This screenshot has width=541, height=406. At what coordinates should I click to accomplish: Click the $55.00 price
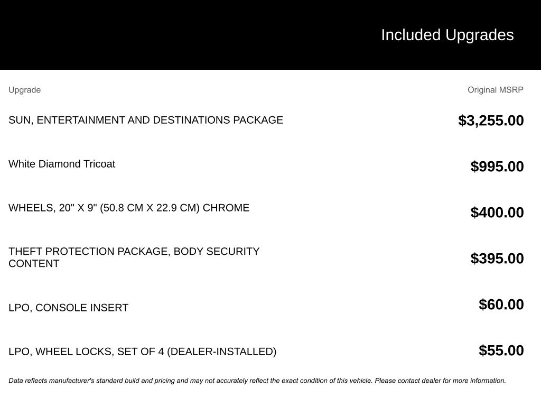tap(501, 350)
